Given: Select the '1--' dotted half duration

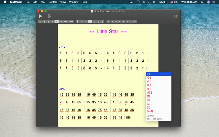Looking at the screenshot, I should pos(65,22).
